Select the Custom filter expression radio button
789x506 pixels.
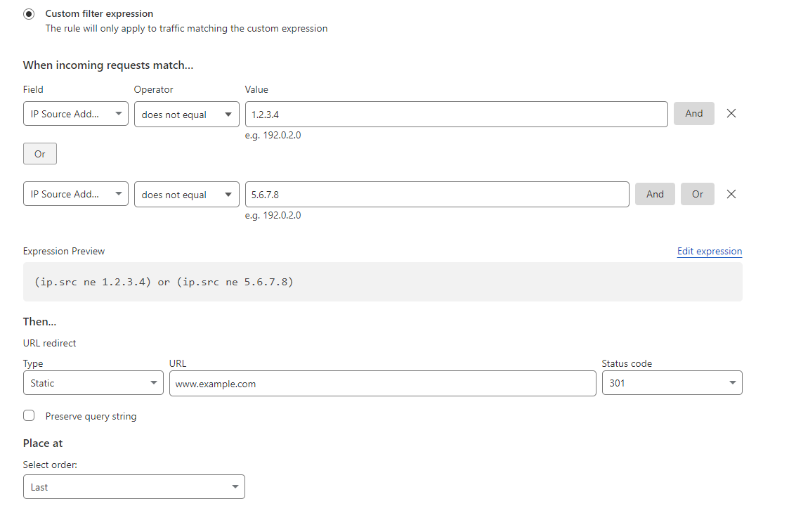coord(28,13)
